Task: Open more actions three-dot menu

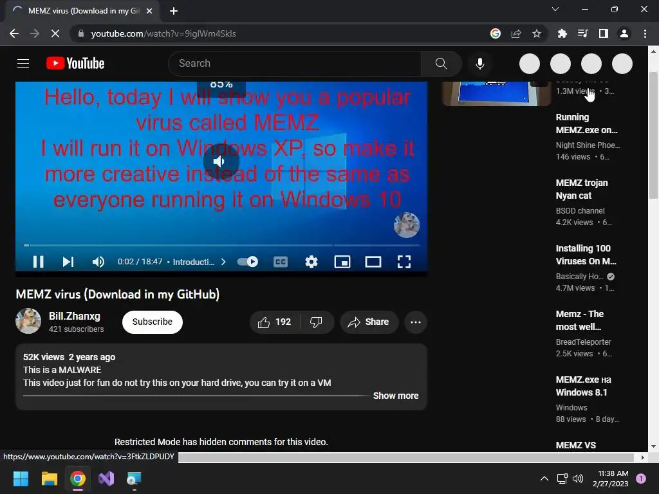Action: (416, 322)
